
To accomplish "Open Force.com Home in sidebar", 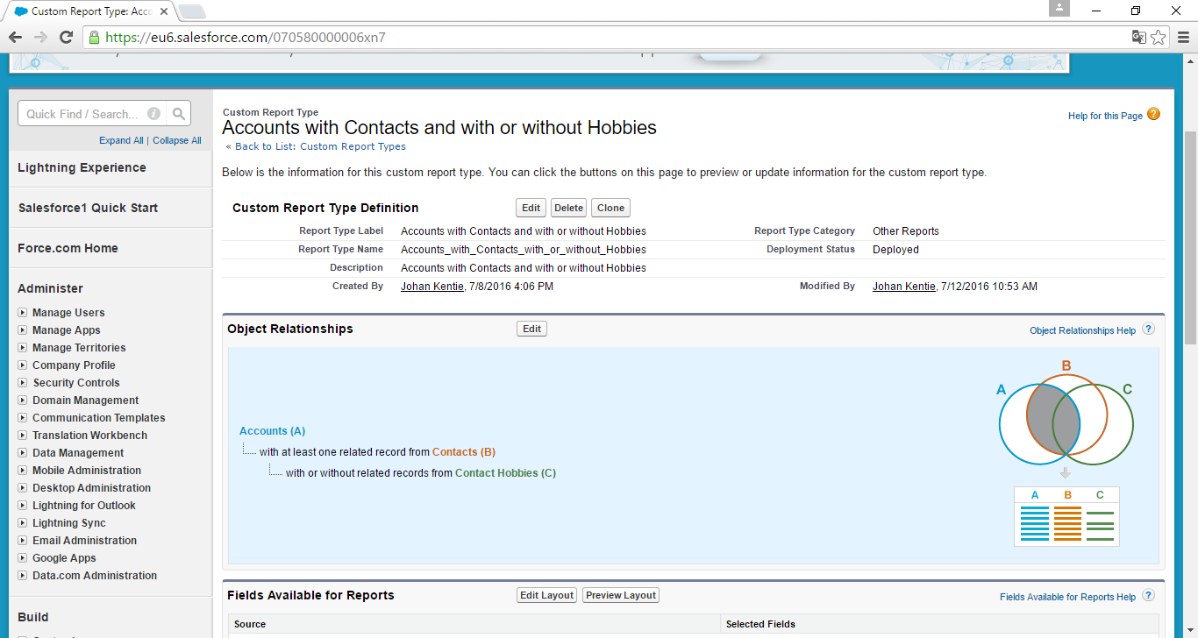I will coord(68,248).
